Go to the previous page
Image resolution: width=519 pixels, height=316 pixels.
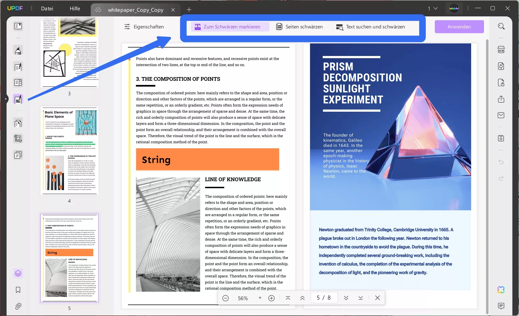pos(302,298)
